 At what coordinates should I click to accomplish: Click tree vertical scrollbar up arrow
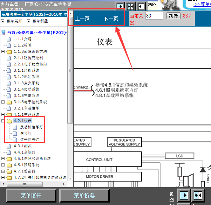click(x=70, y=13)
